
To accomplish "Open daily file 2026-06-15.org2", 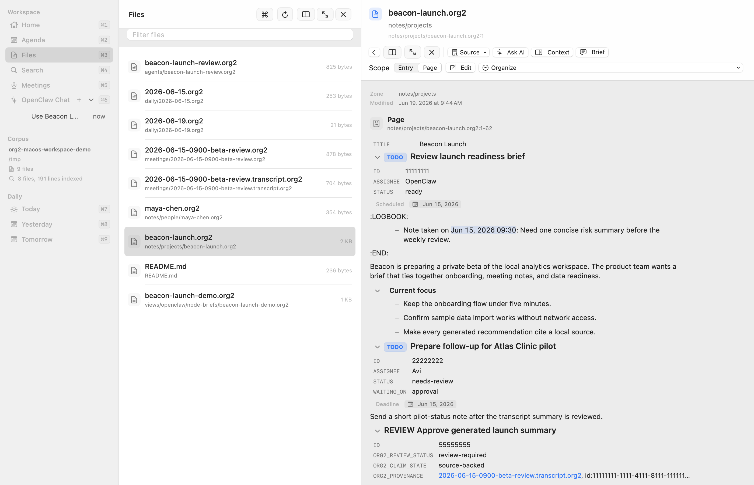I will pyautogui.click(x=240, y=96).
